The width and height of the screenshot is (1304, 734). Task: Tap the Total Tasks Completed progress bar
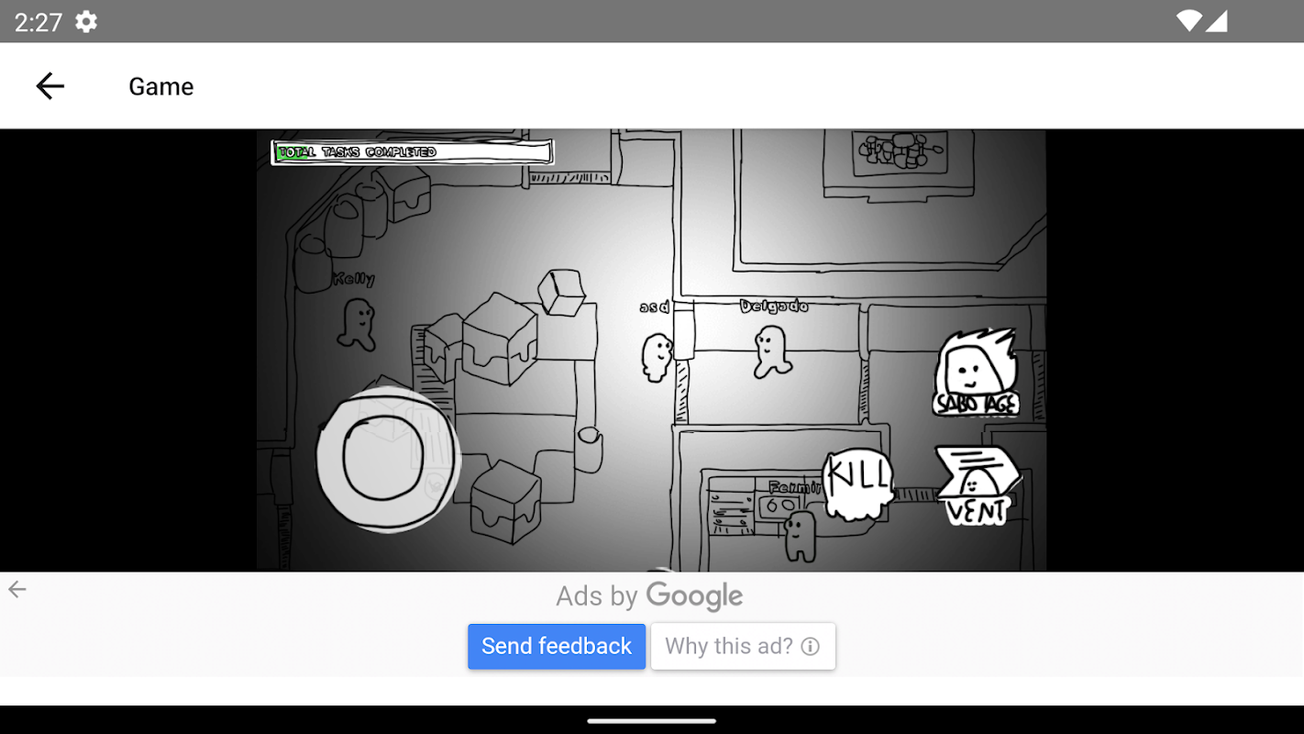[x=413, y=152]
